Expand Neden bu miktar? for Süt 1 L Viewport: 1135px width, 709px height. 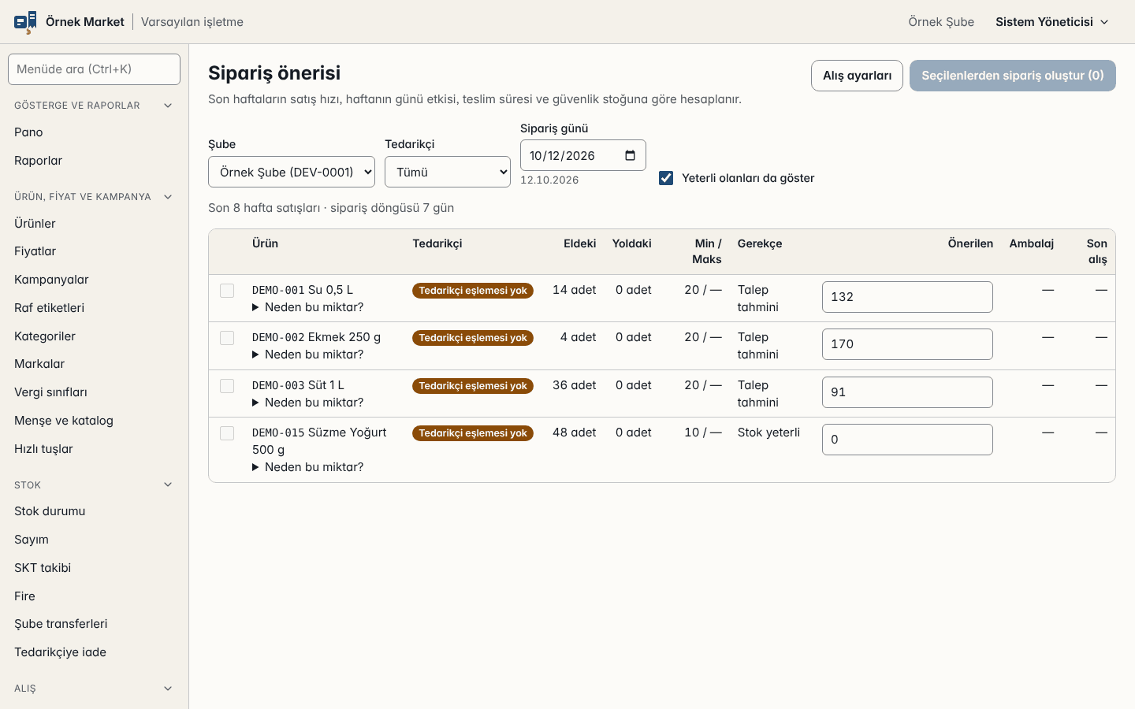pyautogui.click(x=308, y=403)
